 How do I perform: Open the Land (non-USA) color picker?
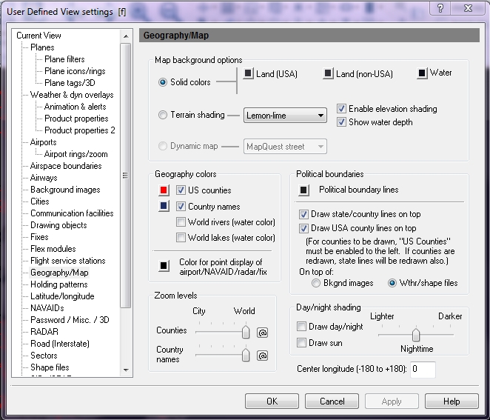click(329, 73)
